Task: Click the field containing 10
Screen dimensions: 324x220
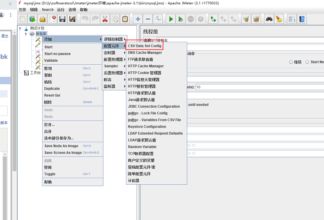Action: coord(260,87)
